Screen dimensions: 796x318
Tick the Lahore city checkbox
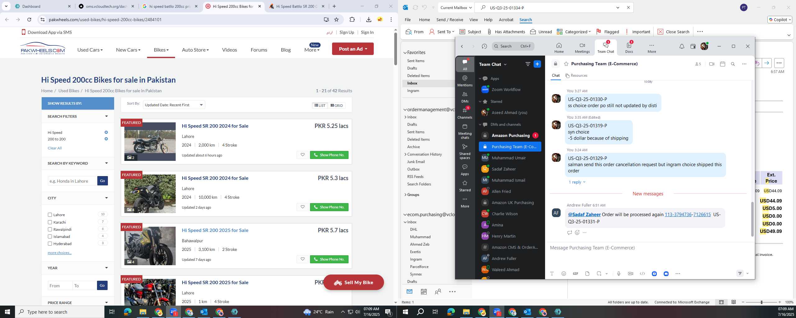pos(50,215)
